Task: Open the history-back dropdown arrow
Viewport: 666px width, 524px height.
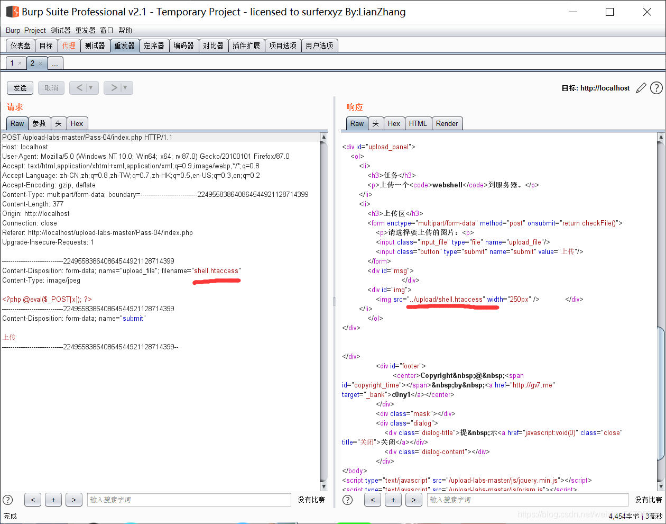Action: 90,88
